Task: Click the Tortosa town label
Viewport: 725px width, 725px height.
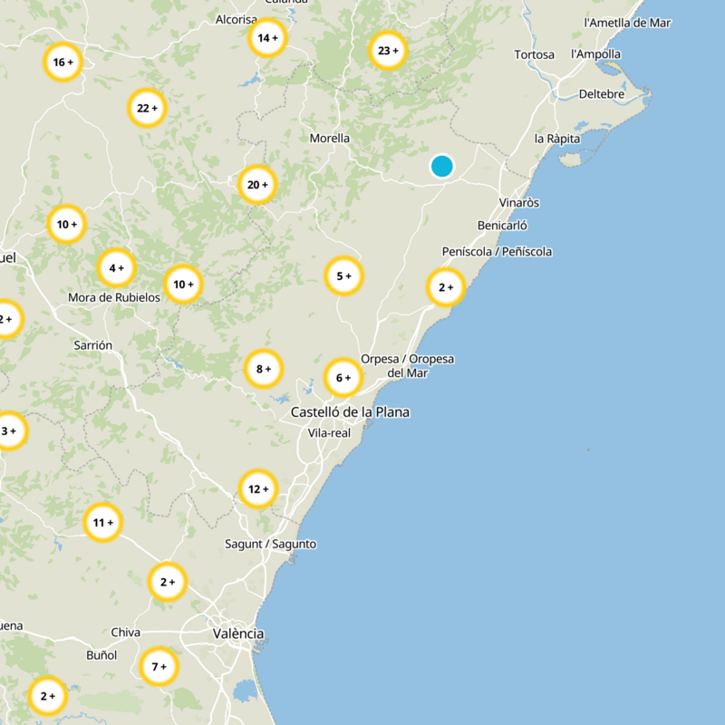Action: pos(534,54)
